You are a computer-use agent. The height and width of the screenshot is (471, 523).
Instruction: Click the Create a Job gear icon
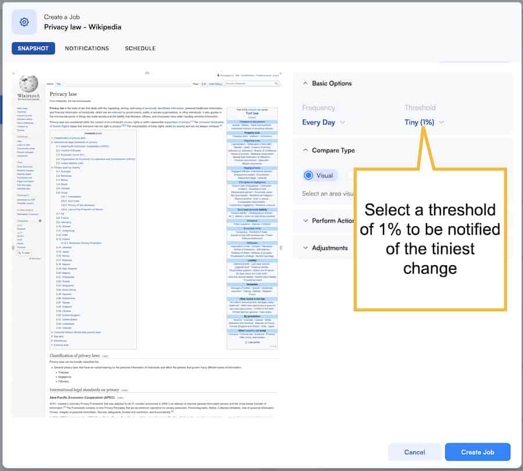(23, 22)
